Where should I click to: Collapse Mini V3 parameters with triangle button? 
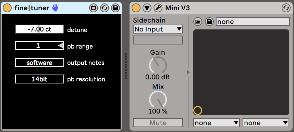coord(147,8)
